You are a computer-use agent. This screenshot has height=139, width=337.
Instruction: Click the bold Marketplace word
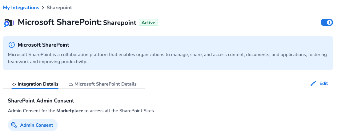click(x=70, y=111)
